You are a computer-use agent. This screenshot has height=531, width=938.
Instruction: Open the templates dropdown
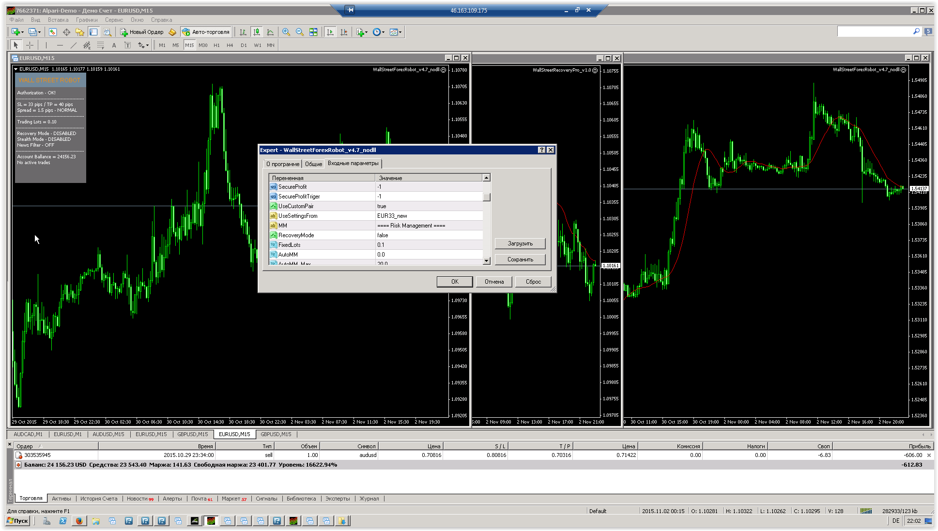tap(396, 32)
